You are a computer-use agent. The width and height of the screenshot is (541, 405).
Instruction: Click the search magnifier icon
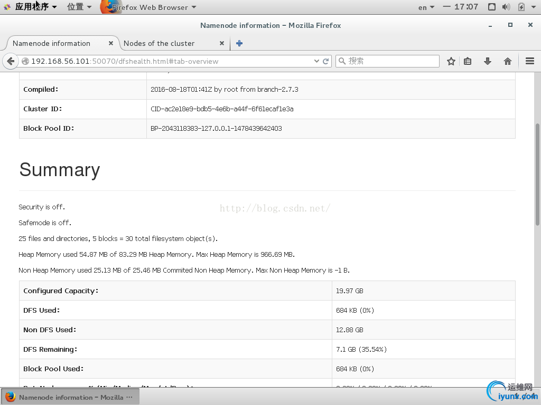click(342, 61)
